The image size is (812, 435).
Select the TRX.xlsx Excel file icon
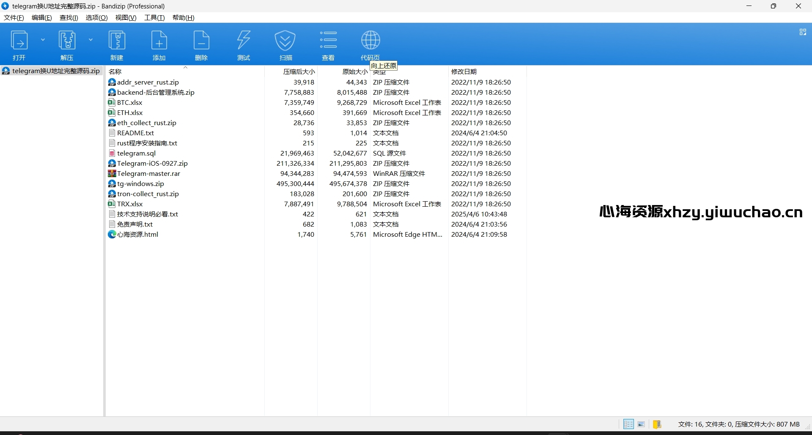[x=112, y=204]
